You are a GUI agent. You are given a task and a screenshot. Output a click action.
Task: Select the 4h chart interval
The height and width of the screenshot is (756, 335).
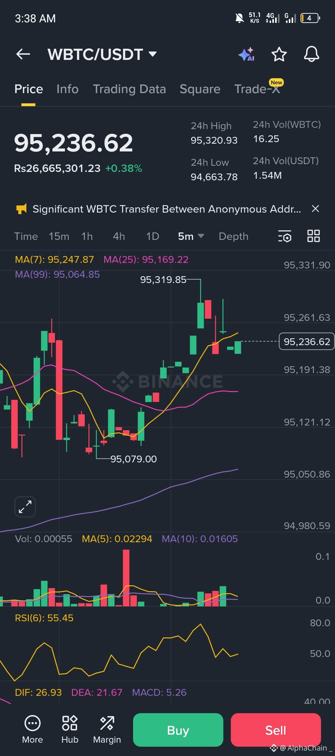[119, 236]
